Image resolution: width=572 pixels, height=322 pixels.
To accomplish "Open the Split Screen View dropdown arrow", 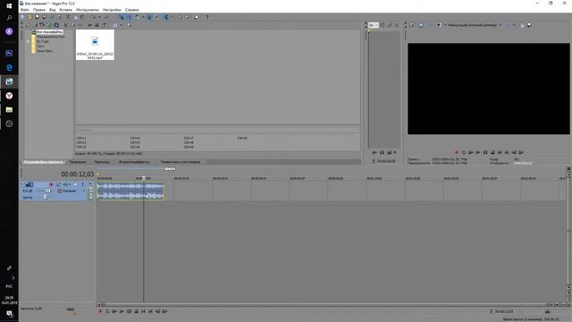I will [x=445, y=25].
